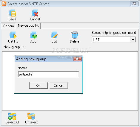Close the Adding newsgroup dialog
This screenshot has height=127, width=140.
point(77,59)
